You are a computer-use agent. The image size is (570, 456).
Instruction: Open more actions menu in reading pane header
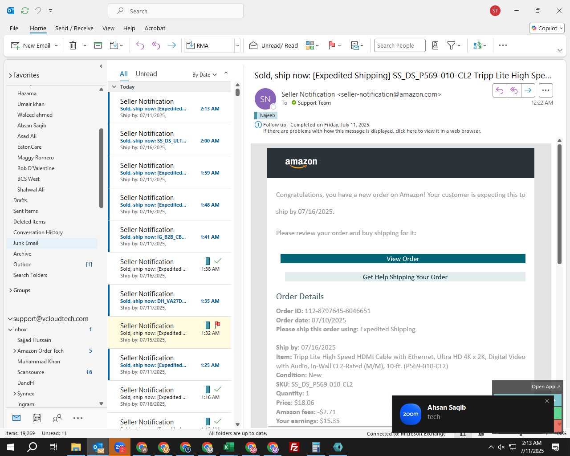[546, 90]
